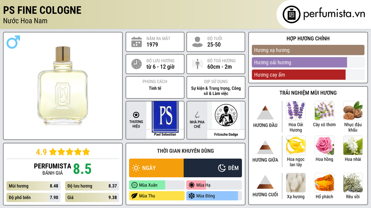Screen dimensions: 371x208
Task: Click the Hương đầu pyramid icon
Action: (265, 113)
